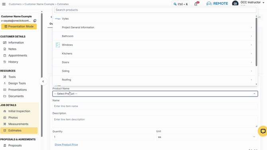The image size is (267, 150).
Task: Expand Project General Information category
Action: pyautogui.click(x=251, y=28)
